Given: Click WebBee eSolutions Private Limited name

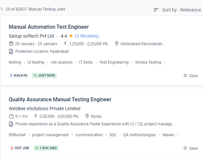Looking at the screenshot, I should coord(45,109).
